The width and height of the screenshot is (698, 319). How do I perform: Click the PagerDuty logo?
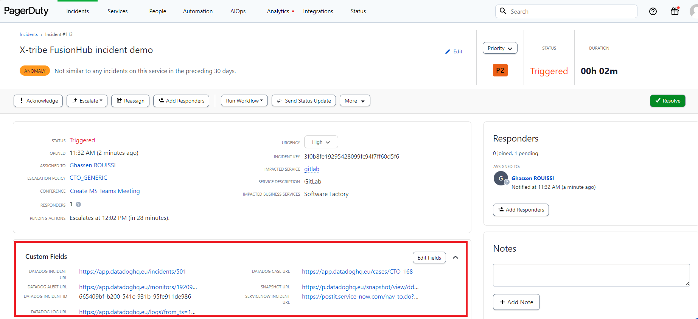pos(26,11)
